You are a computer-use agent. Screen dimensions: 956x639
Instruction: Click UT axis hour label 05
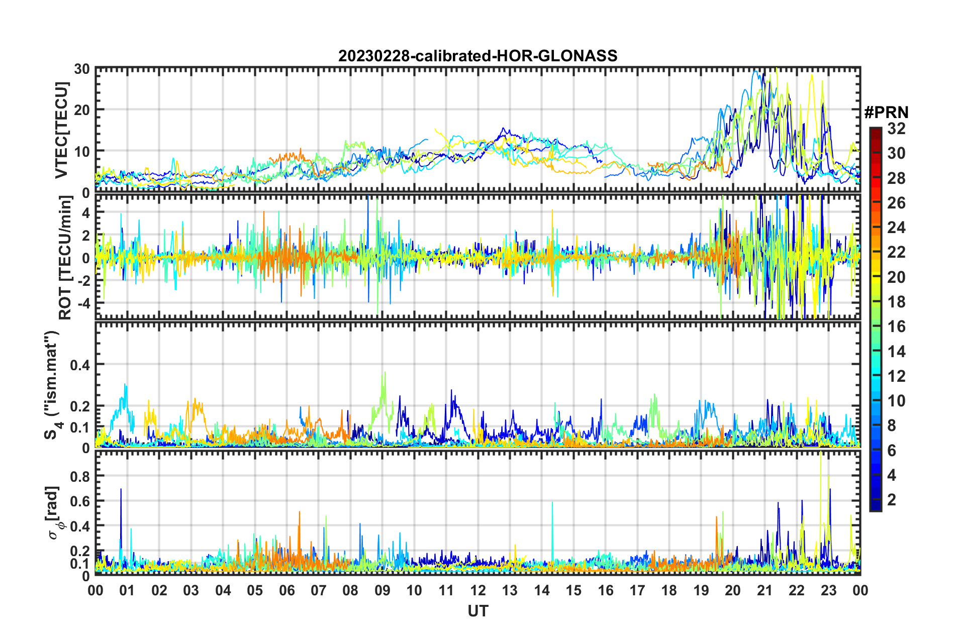(255, 590)
